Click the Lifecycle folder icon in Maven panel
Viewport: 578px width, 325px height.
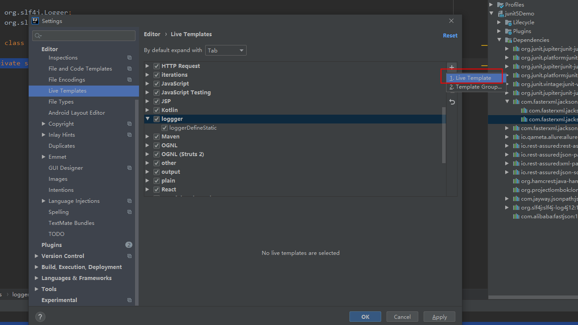(508, 22)
